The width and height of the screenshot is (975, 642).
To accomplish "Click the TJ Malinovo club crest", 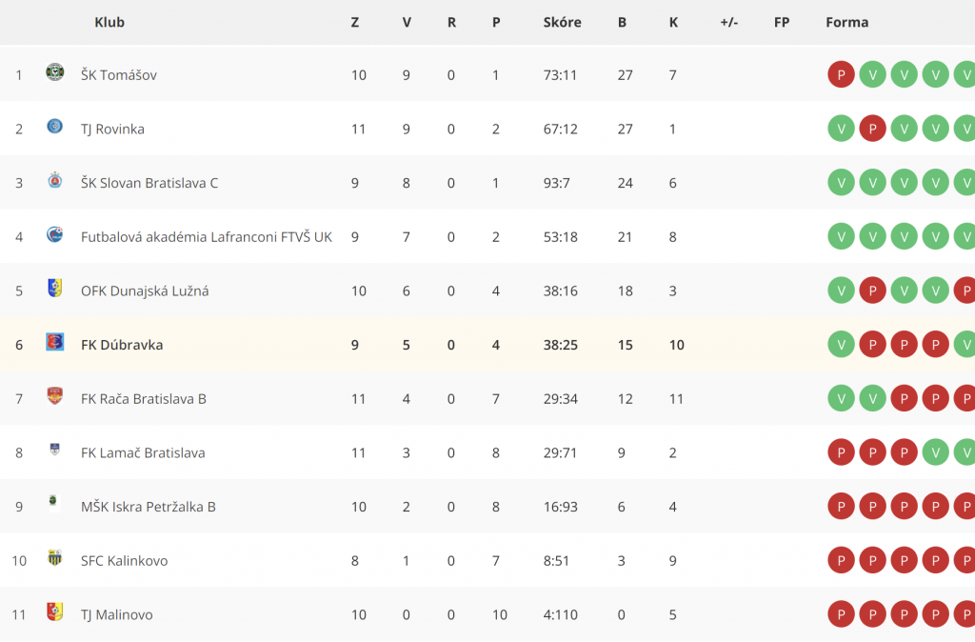I will point(54,612).
